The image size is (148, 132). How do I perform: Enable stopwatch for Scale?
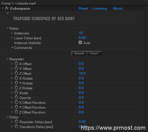click(x=16, y=92)
